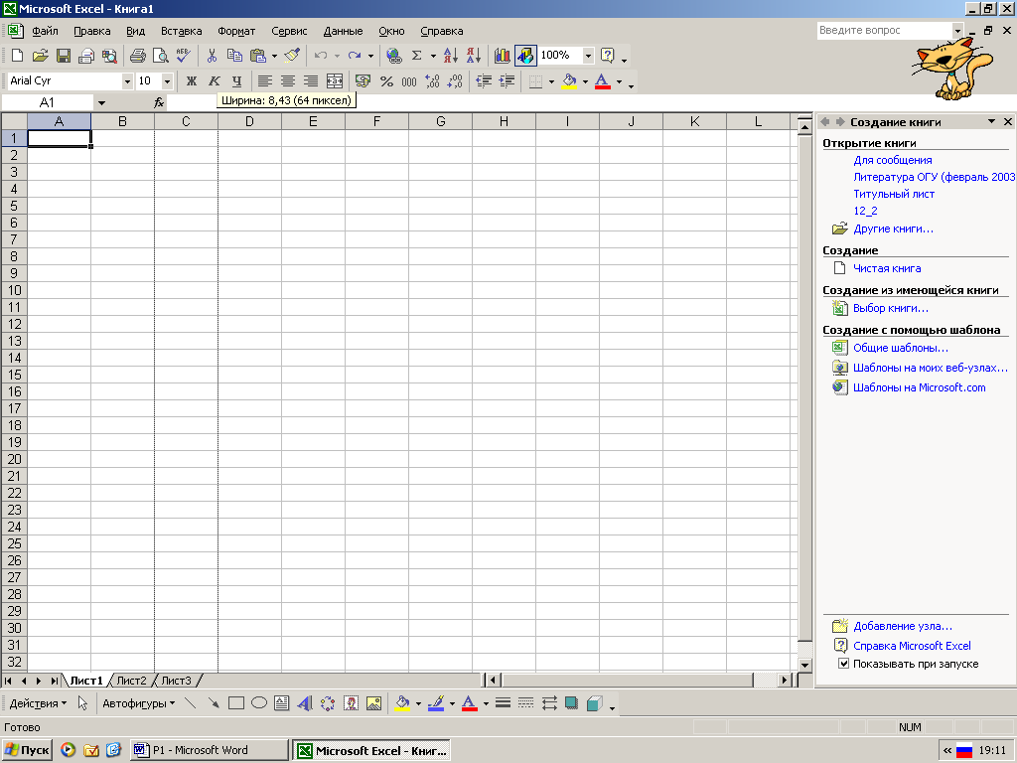The height and width of the screenshot is (763, 1017).
Task: Click the Print printer icon
Action: (137, 56)
